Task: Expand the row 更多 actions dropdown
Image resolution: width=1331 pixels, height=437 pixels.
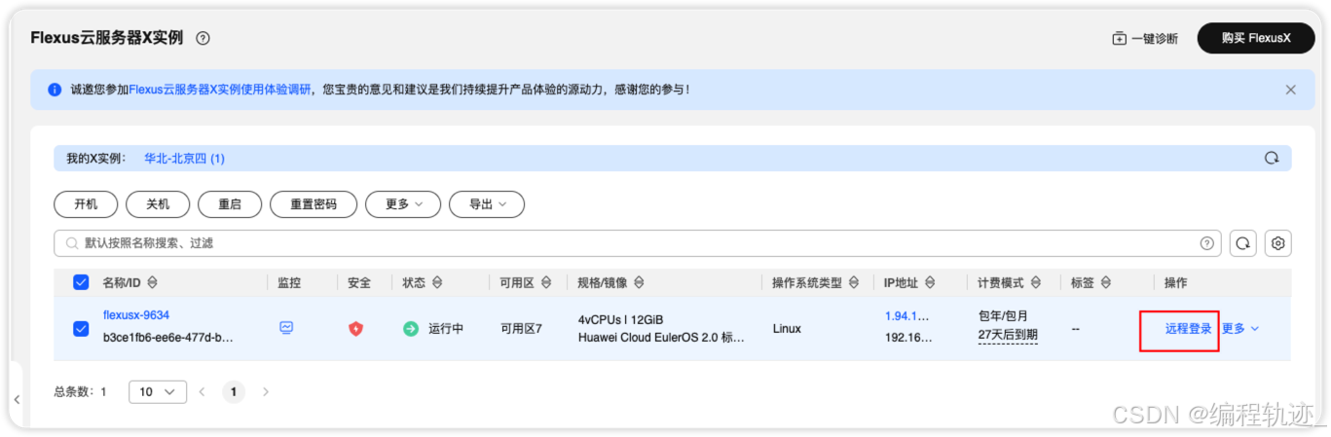Action: 1240,329
